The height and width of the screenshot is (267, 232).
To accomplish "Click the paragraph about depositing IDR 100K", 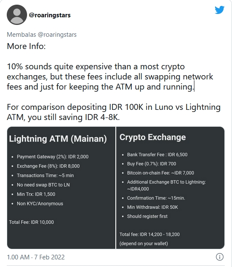I will (114, 112).
